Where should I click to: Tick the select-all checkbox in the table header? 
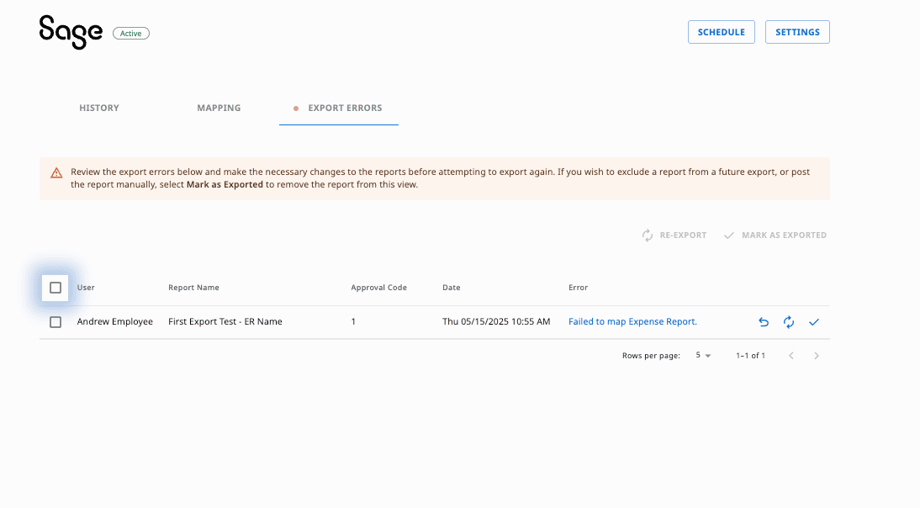click(x=56, y=288)
